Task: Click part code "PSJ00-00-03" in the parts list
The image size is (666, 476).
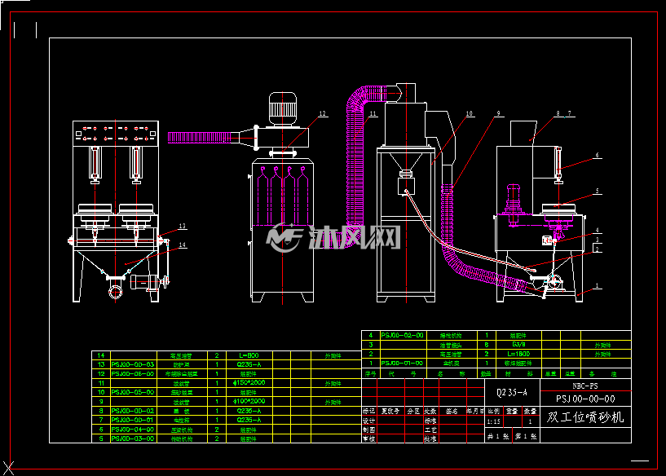Action: 133,364
